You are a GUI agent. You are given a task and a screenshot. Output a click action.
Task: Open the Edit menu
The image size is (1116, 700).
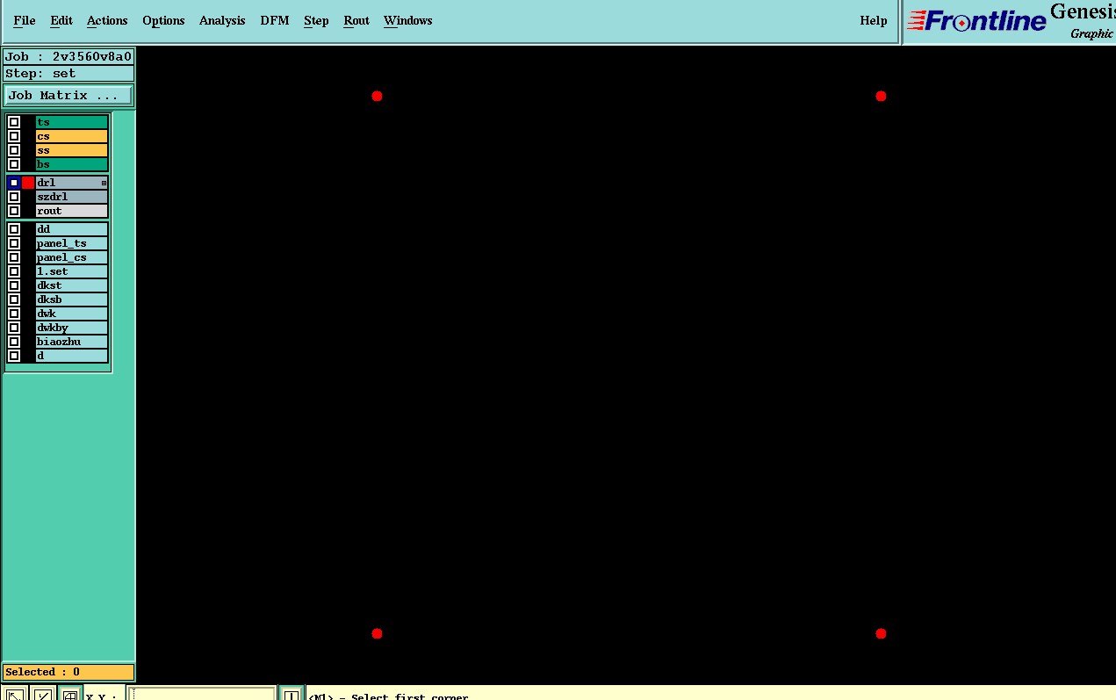[61, 20]
